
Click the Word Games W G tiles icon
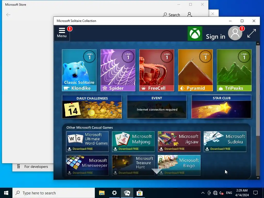(76, 138)
